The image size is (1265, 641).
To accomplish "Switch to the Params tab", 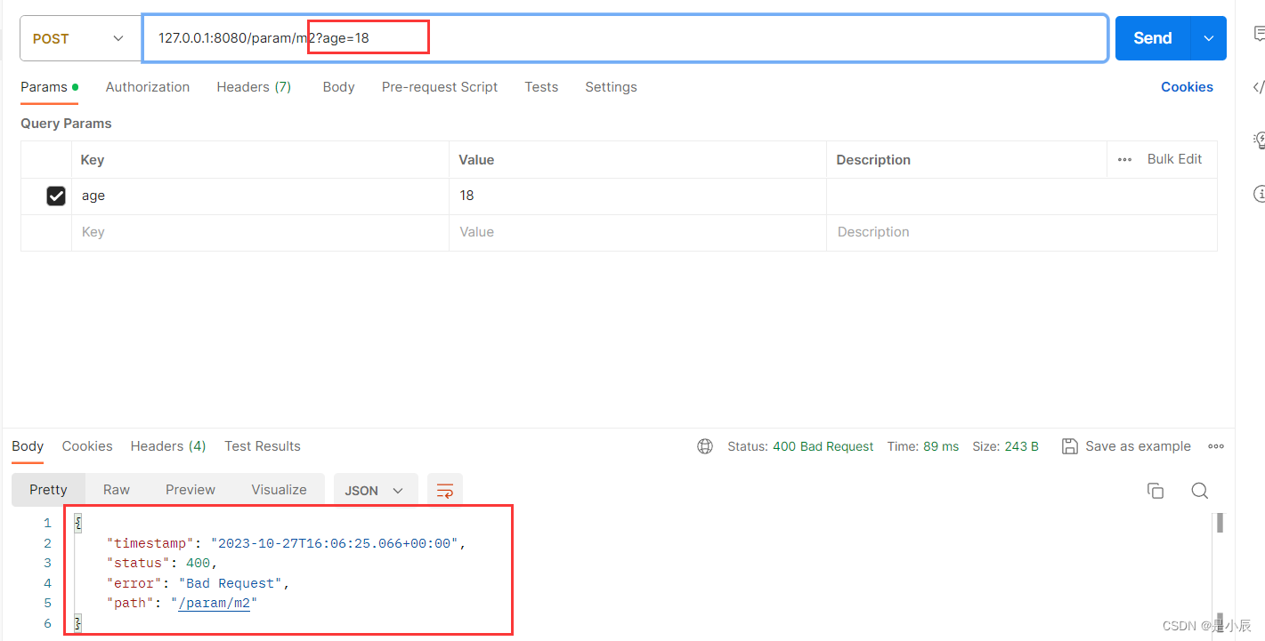I will click(x=49, y=87).
